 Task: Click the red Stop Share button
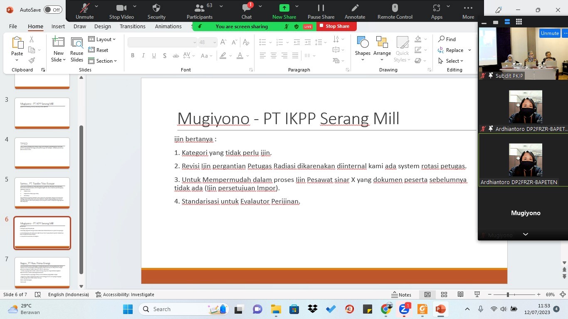click(x=336, y=26)
